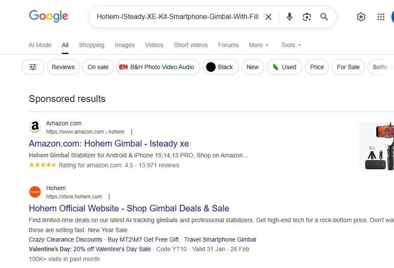Expand the More search categories dropdown
This screenshot has width=394, height=268.
(x=258, y=45)
